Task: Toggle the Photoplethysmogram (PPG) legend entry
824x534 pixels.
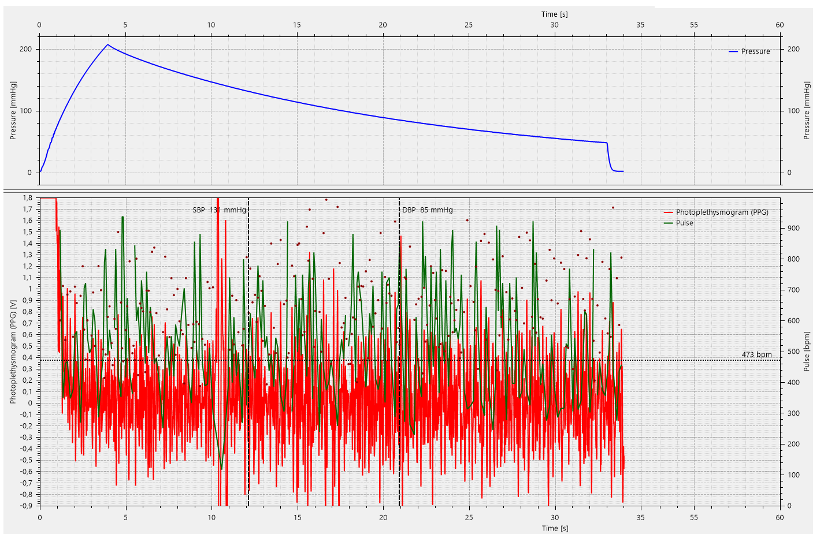Action: pos(722,212)
